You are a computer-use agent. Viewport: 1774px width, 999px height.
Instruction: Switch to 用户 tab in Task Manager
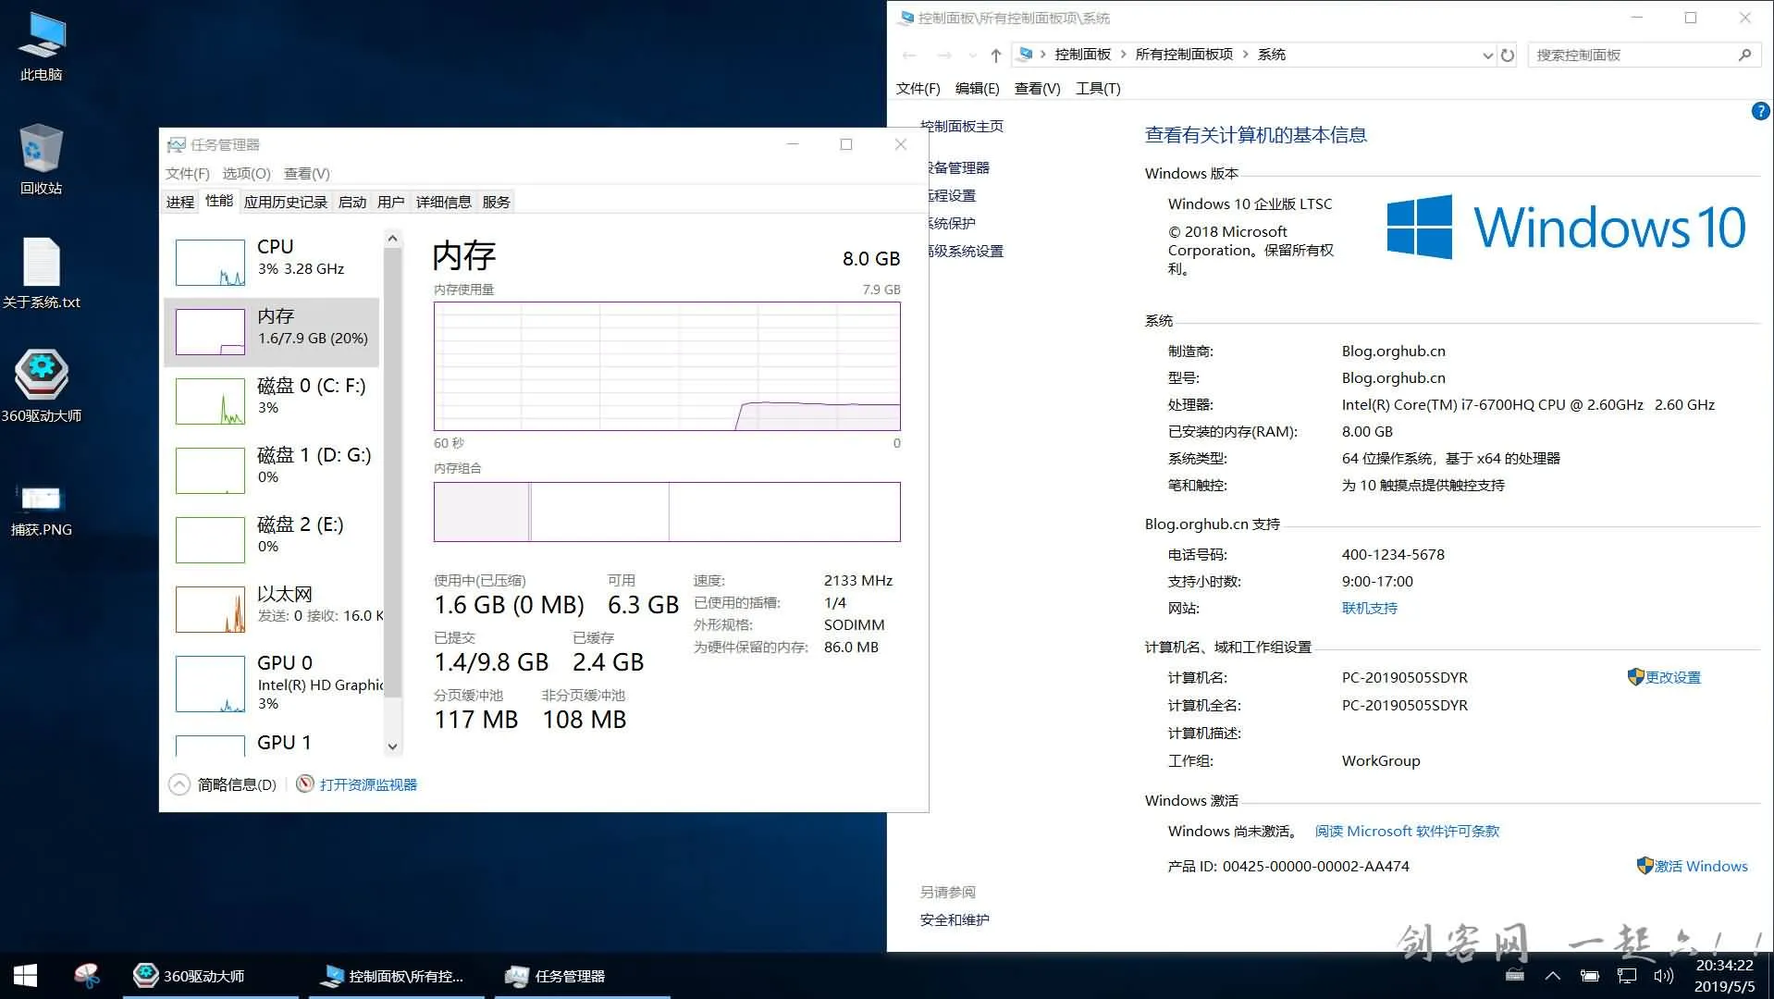coord(391,202)
